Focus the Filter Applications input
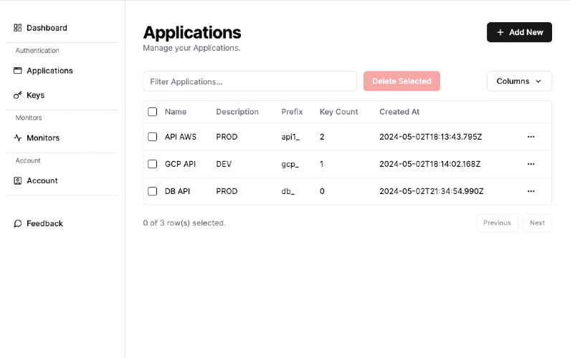570x358 pixels. click(x=250, y=82)
